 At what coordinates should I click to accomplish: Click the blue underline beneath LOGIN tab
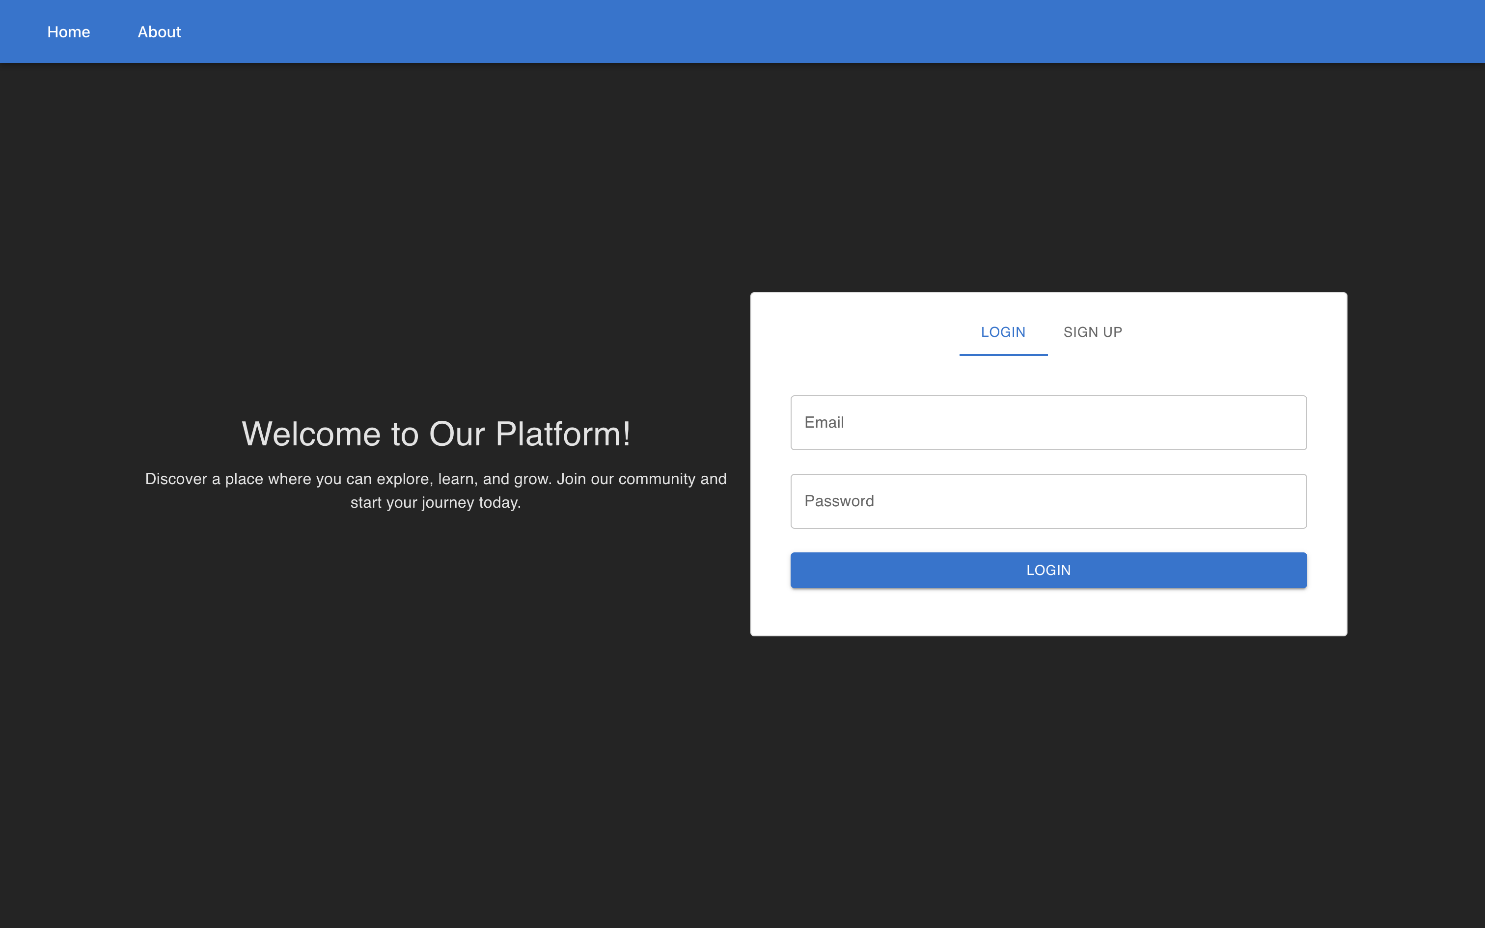[1003, 354]
